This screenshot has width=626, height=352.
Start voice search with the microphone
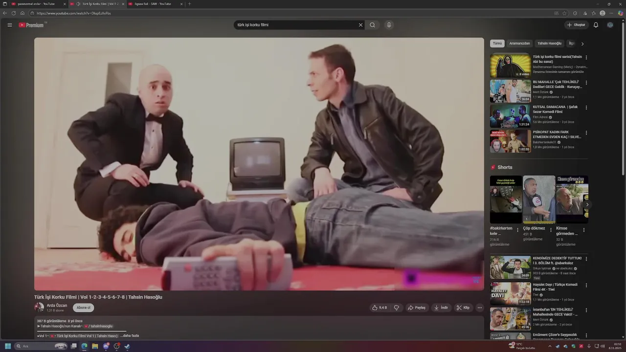click(x=389, y=25)
